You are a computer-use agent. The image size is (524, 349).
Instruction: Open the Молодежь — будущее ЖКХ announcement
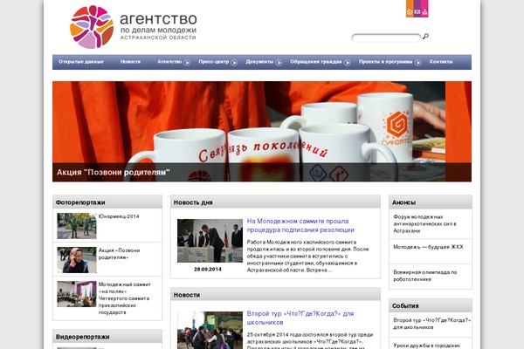428,247
